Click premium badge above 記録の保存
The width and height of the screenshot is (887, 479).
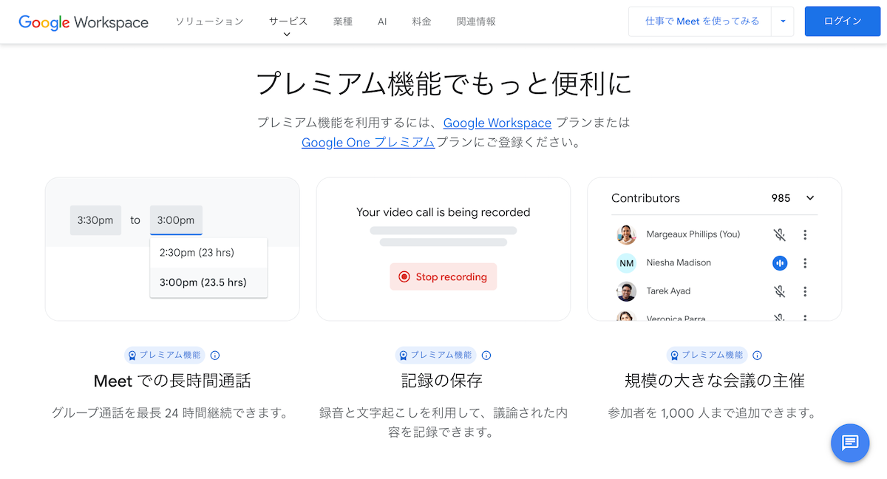point(436,356)
